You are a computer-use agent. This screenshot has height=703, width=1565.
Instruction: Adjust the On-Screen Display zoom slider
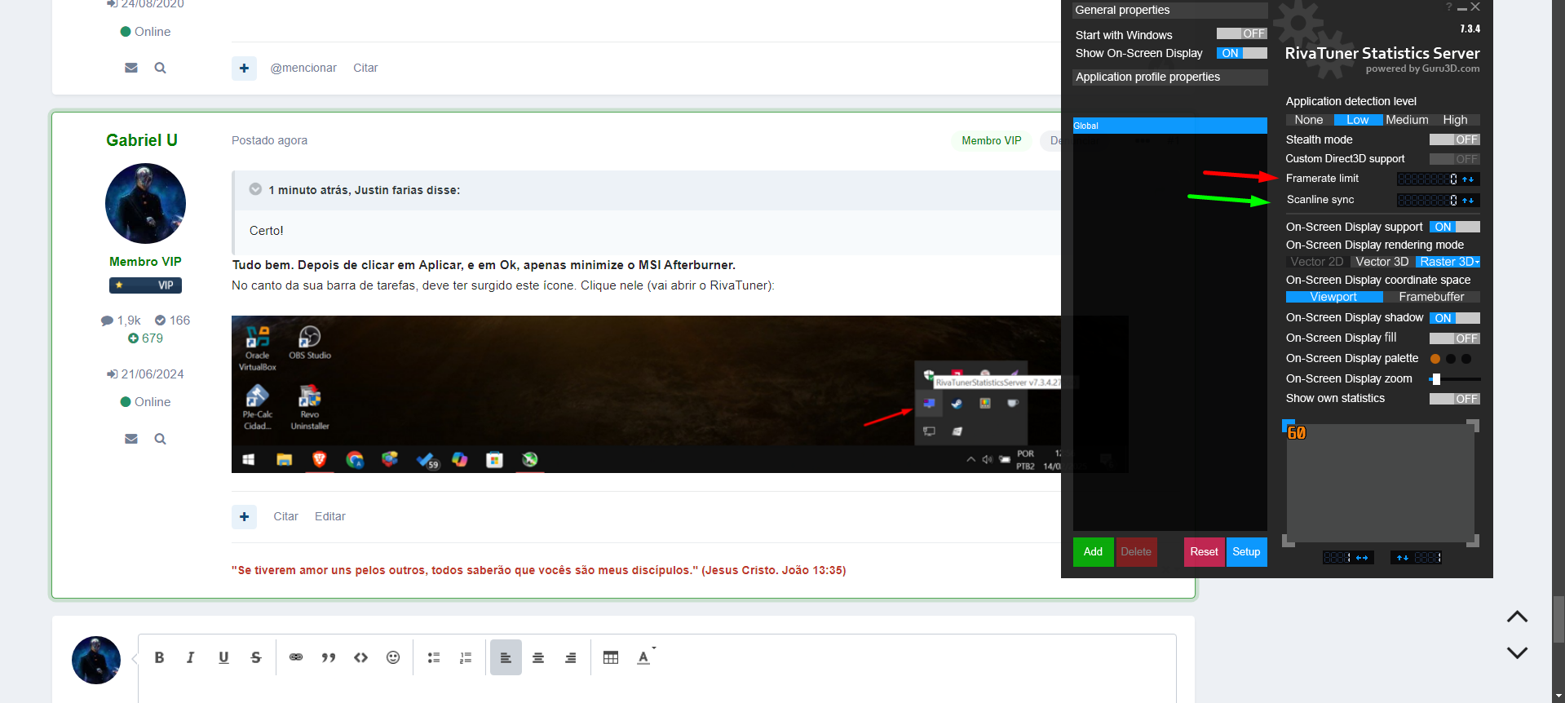(x=1455, y=379)
